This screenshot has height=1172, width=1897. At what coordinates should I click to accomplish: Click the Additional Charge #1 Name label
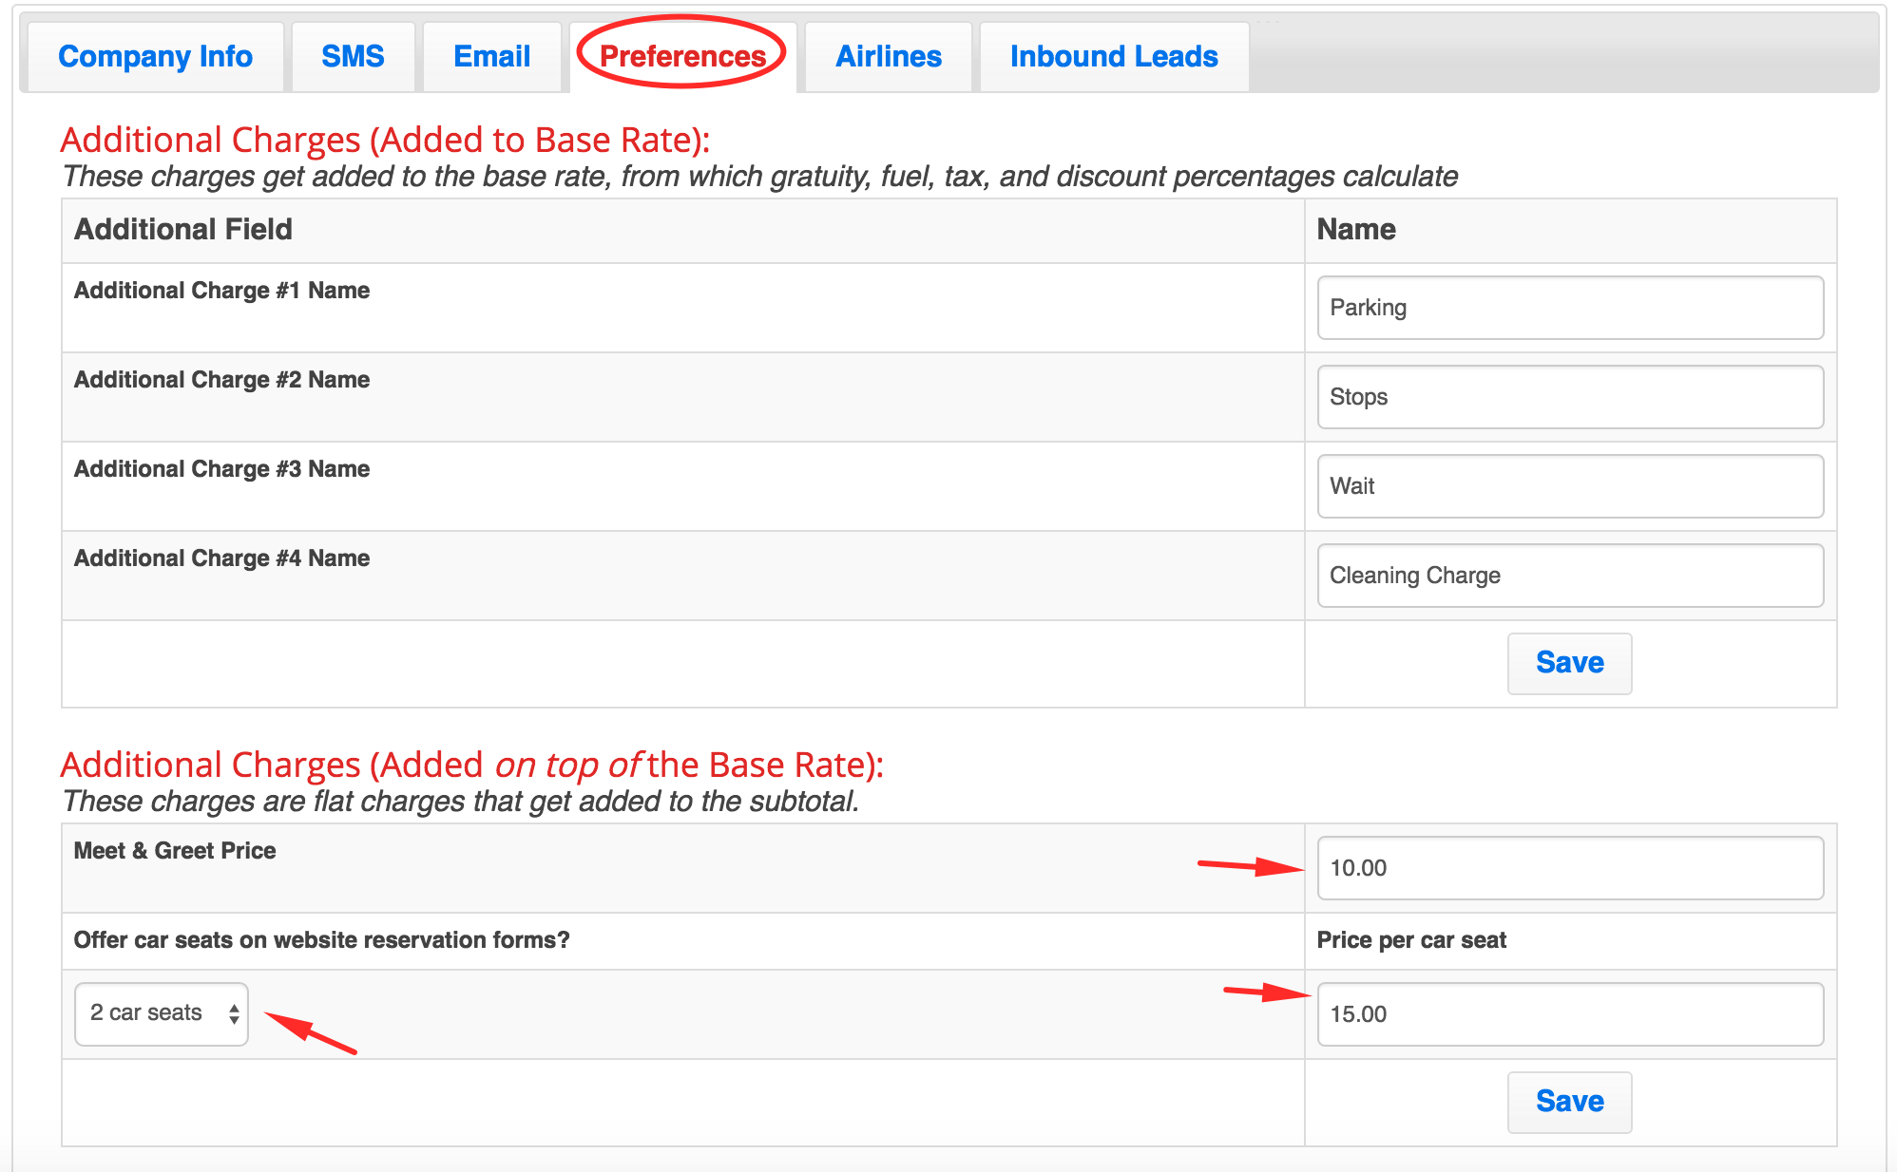tap(221, 291)
